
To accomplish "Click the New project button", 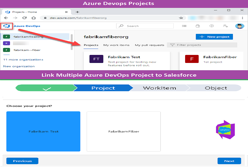I will pyautogui.click(x=214, y=37).
